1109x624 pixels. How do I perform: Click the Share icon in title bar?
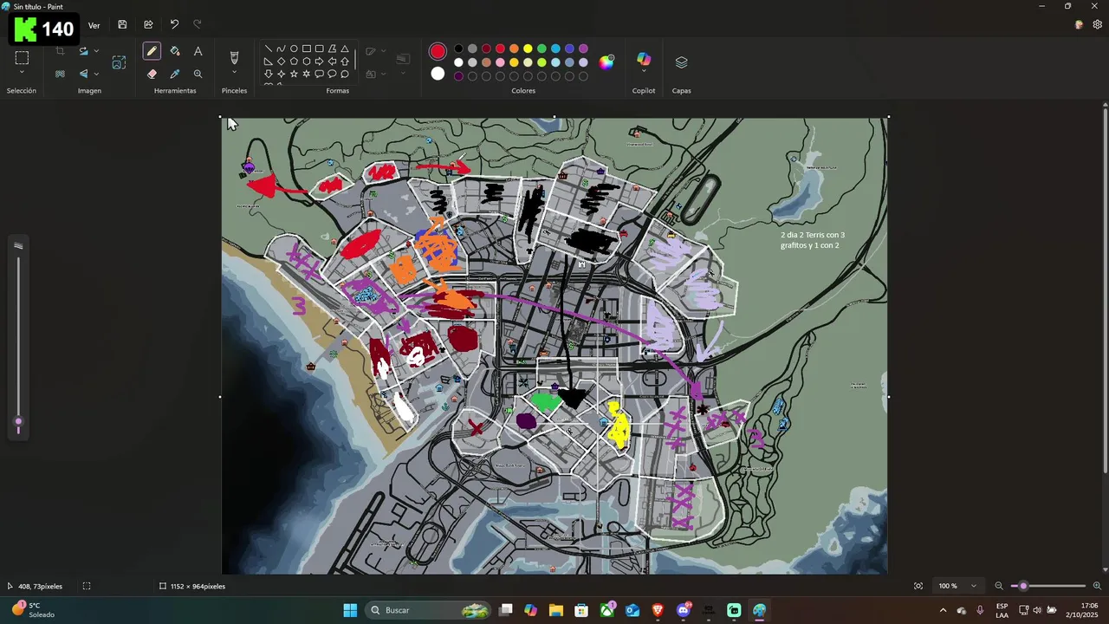pyautogui.click(x=148, y=25)
